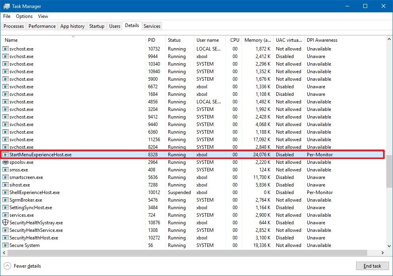Click the smartscreen.exe process icon
The height and width of the screenshot is (276, 393).
[5, 177]
